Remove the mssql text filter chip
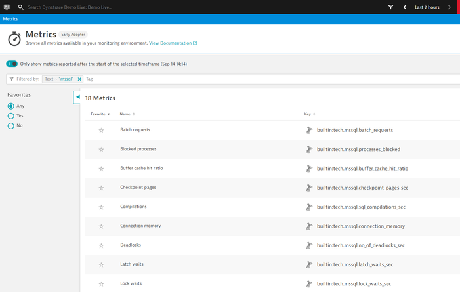Image resolution: width=460 pixels, height=292 pixels. pos(79,79)
